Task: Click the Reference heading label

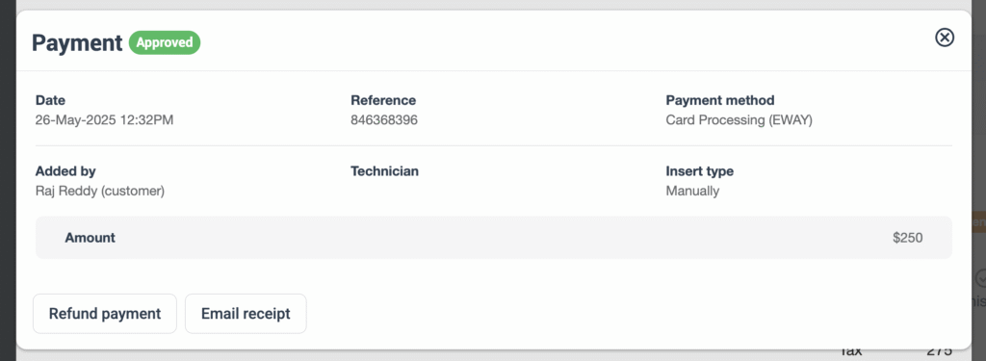Action: [x=383, y=100]
